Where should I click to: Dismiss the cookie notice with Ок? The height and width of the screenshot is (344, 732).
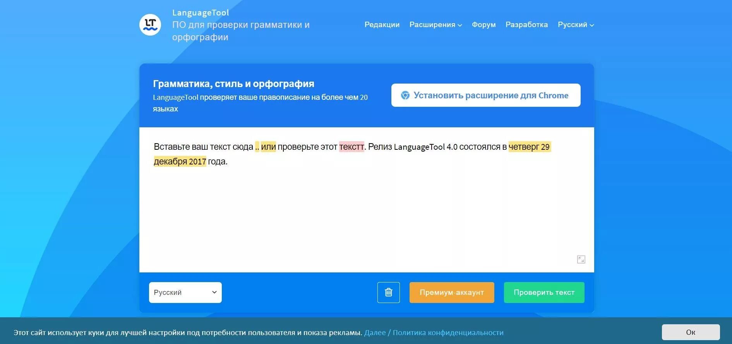click(x=691, y=332)
